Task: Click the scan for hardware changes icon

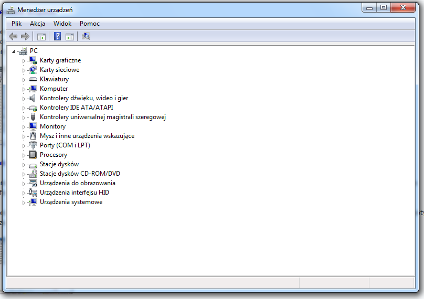Action: point(86,36)
